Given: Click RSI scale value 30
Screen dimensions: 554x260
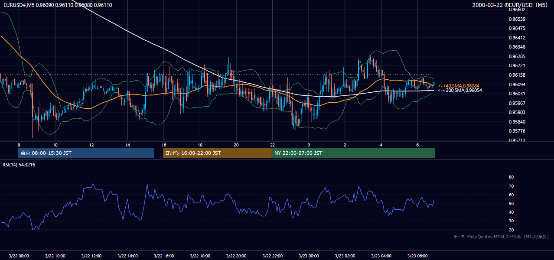Looking at the screenshot, I should [x=511, y=221].
